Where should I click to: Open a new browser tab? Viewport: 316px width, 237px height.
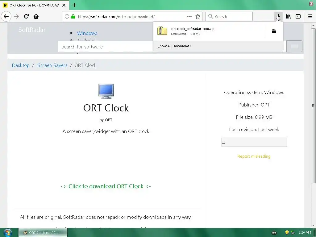tap(74, 5)
